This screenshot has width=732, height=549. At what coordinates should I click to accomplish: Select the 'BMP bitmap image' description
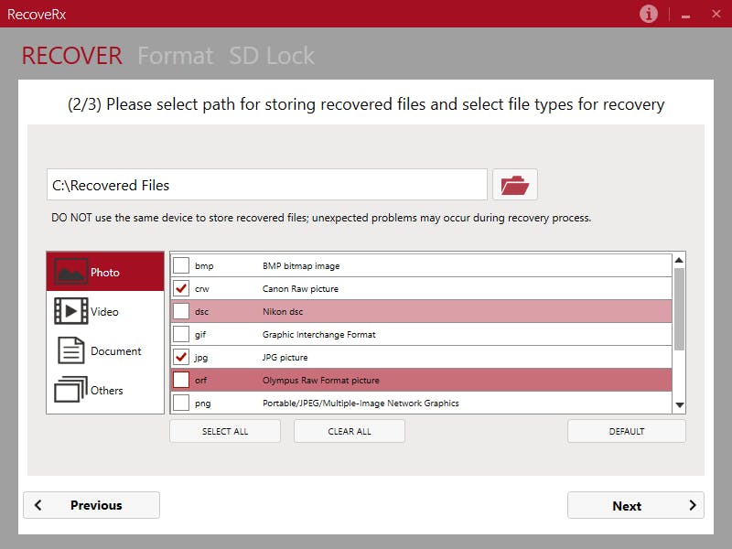pos(301,266)
